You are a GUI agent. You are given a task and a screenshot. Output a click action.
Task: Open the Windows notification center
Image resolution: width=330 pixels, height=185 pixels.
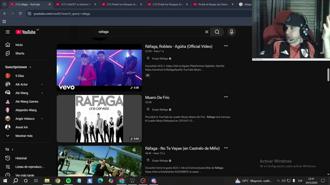pyautogui.click(x=323, y=181)
